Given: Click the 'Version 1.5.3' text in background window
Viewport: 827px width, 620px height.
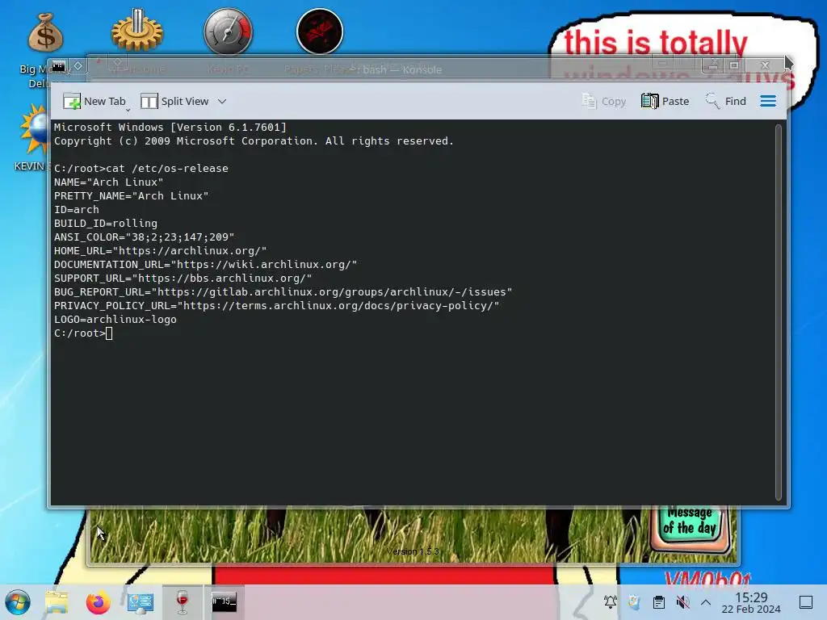Looking at the screenshot, I should 413,551.
